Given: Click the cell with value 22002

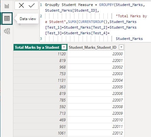Looking at the screenshot, I should tap(96, 67).
